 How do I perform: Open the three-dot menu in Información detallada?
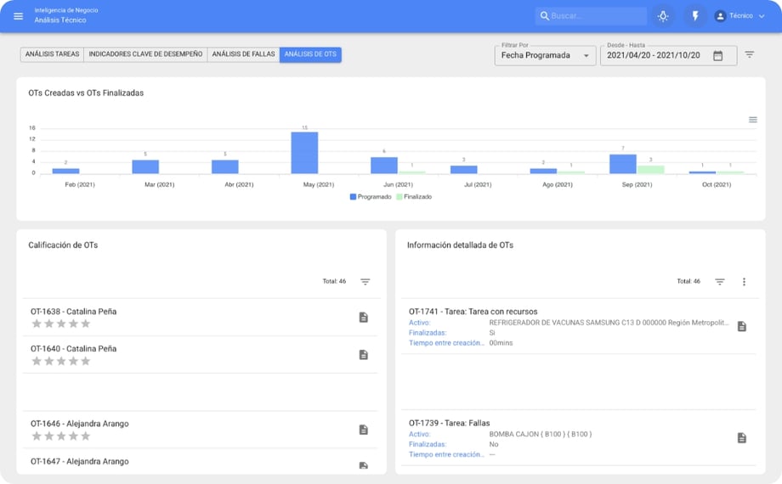coord(744,282)
